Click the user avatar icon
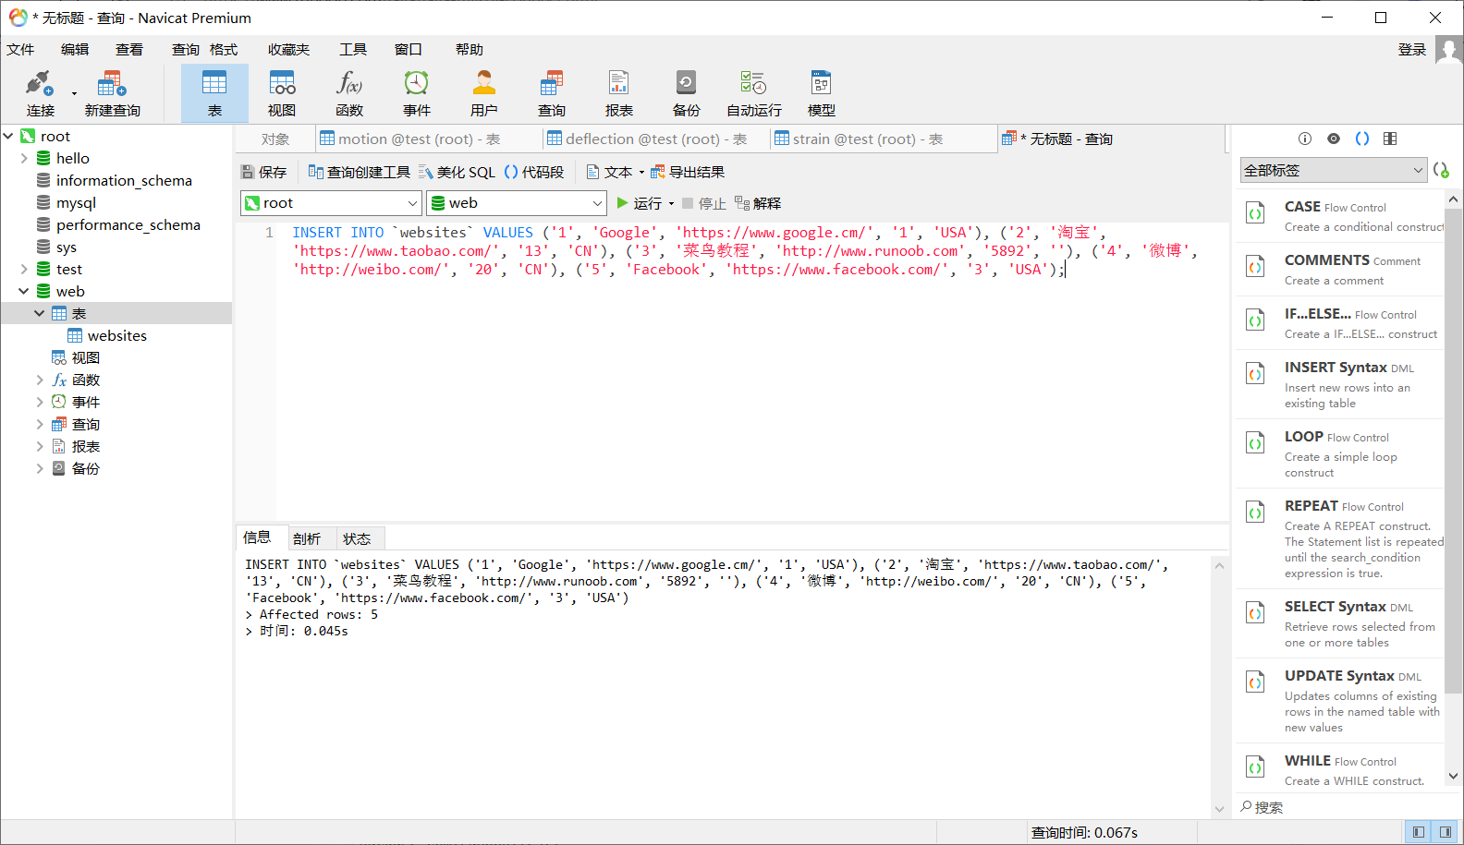Screen dimensions: 1464x845 pyautogui.click(x=1449, y=50)
